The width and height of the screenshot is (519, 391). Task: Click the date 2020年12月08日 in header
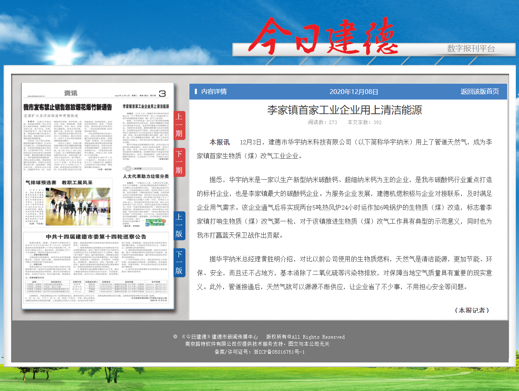coord(353,92)
